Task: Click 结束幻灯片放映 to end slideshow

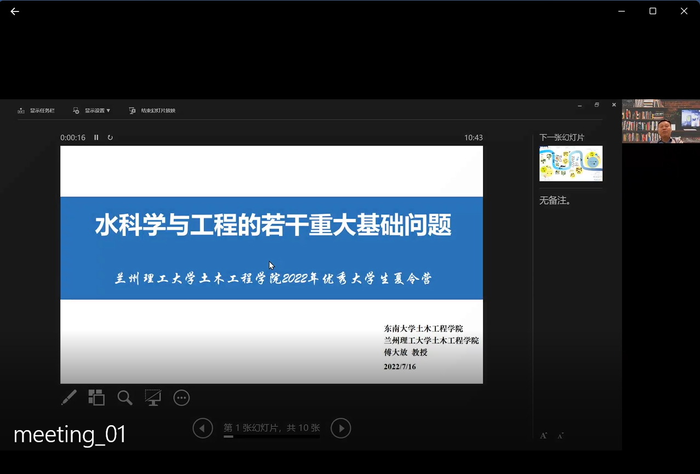Action: click(x=152, y=111)
